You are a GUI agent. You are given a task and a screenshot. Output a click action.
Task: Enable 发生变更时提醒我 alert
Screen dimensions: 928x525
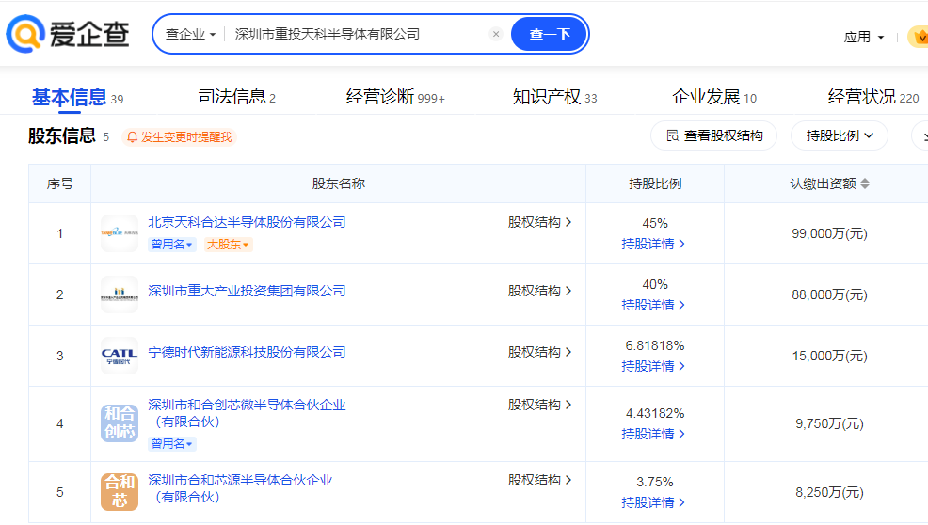tap(179, 137)
